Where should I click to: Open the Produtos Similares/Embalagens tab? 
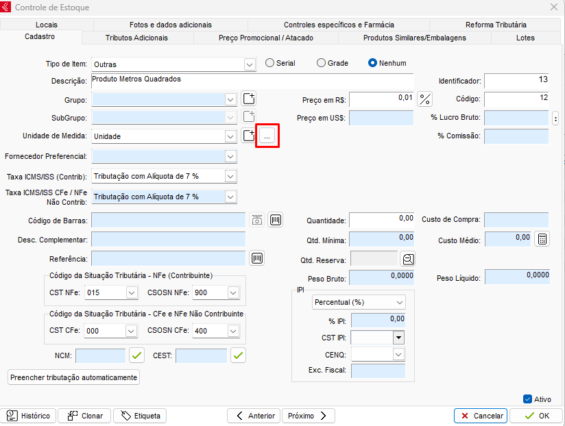(414, 38)
